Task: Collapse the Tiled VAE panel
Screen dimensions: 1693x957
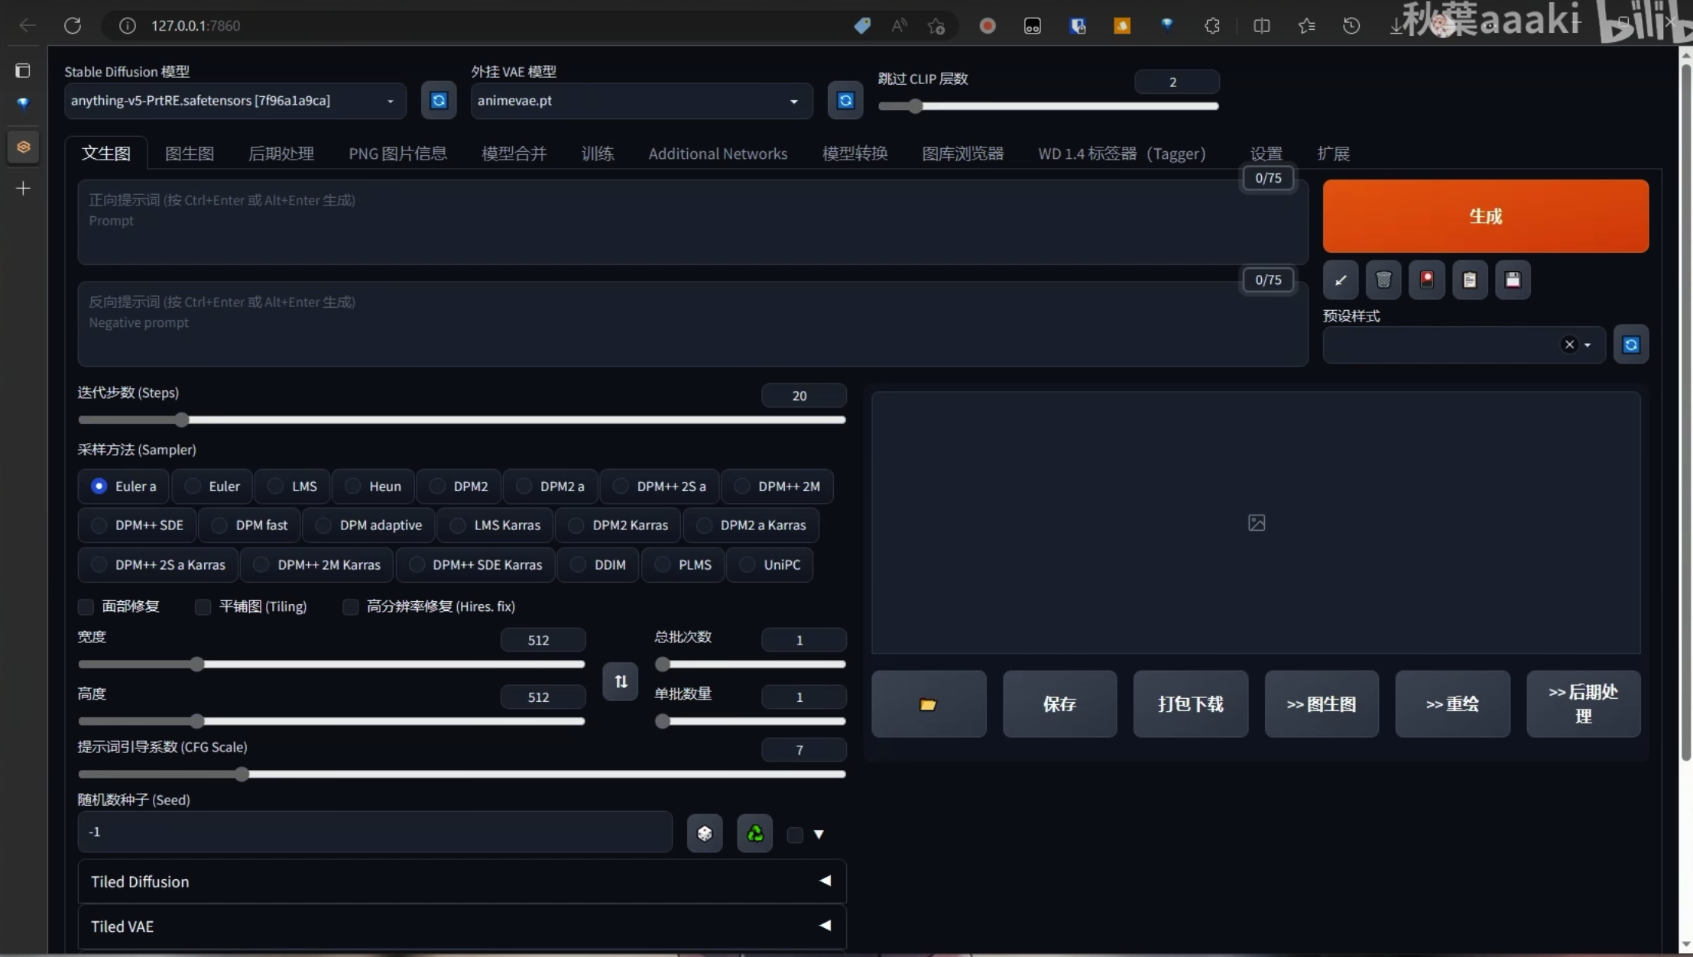Action: click(x=460, y=926)
